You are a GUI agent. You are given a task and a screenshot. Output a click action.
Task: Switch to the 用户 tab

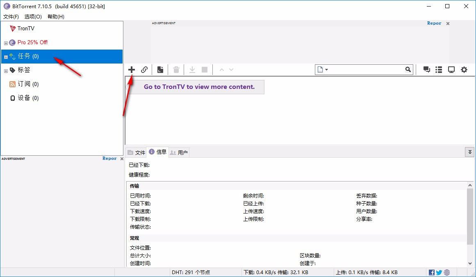(x=179, y=152)
